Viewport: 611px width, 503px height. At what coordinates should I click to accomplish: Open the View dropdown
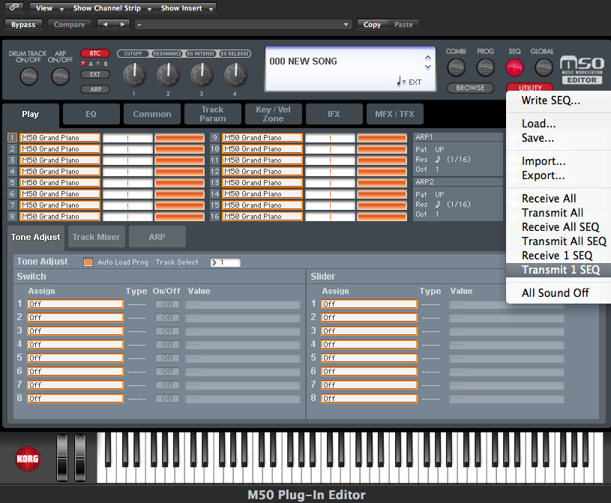click(49, 7)
